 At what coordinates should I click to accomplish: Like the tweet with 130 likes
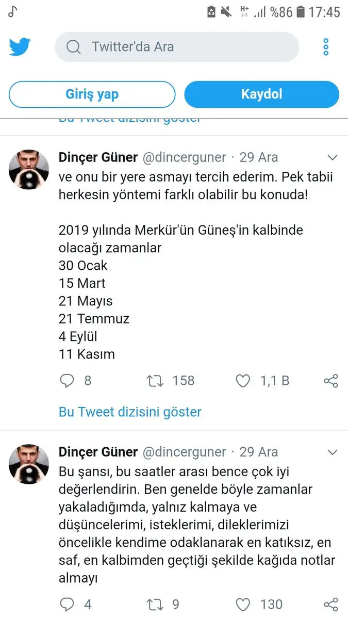click(243, 604)
